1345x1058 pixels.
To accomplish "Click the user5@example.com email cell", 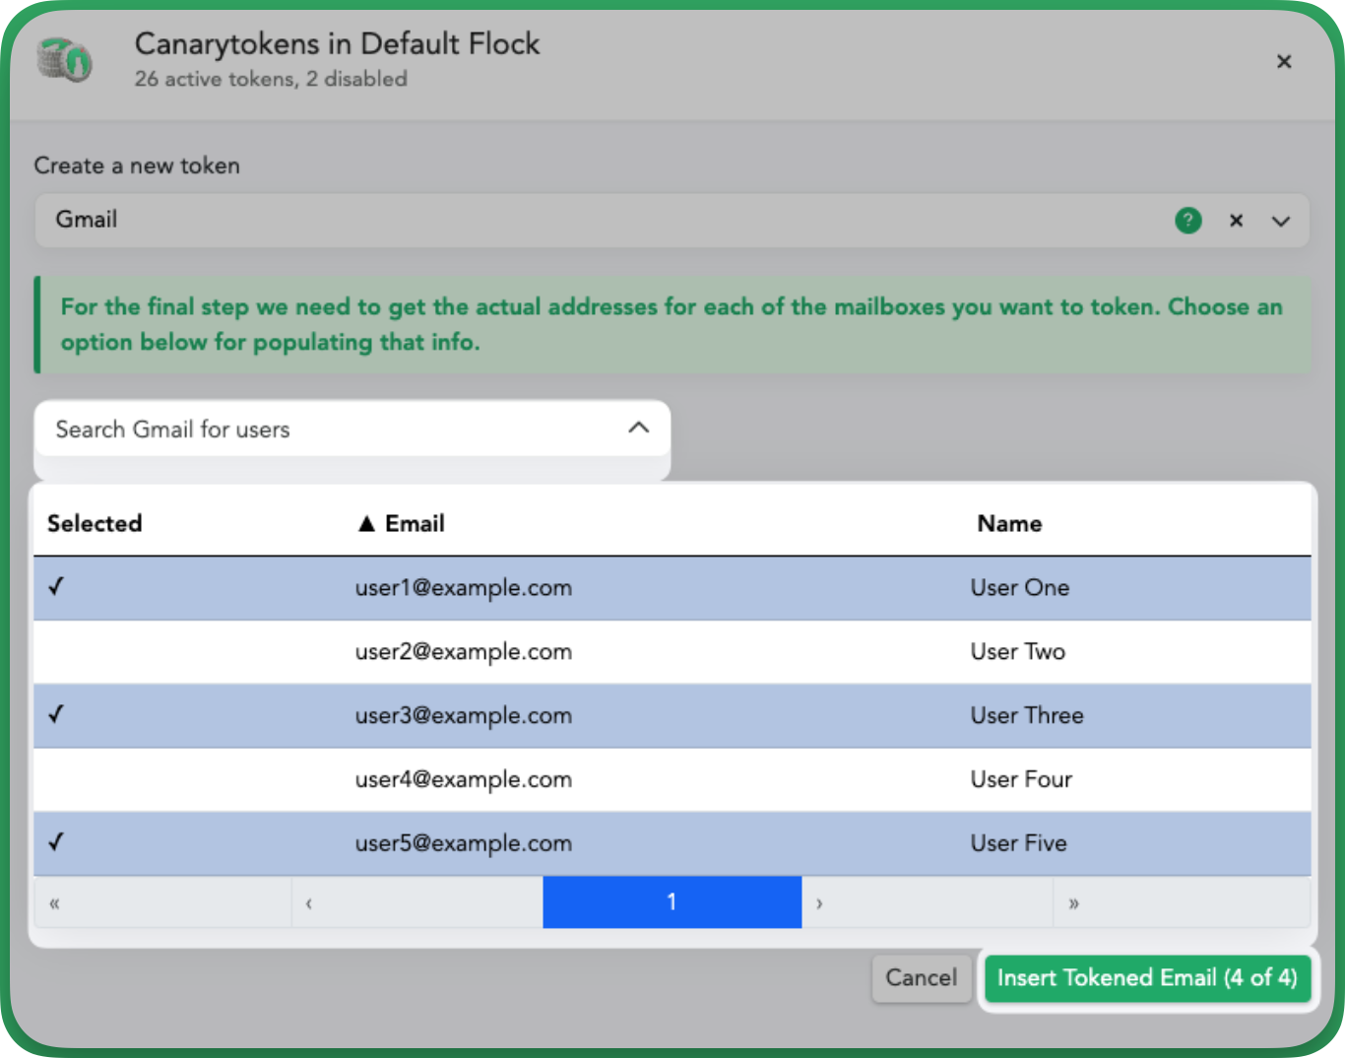I will 464,844.
